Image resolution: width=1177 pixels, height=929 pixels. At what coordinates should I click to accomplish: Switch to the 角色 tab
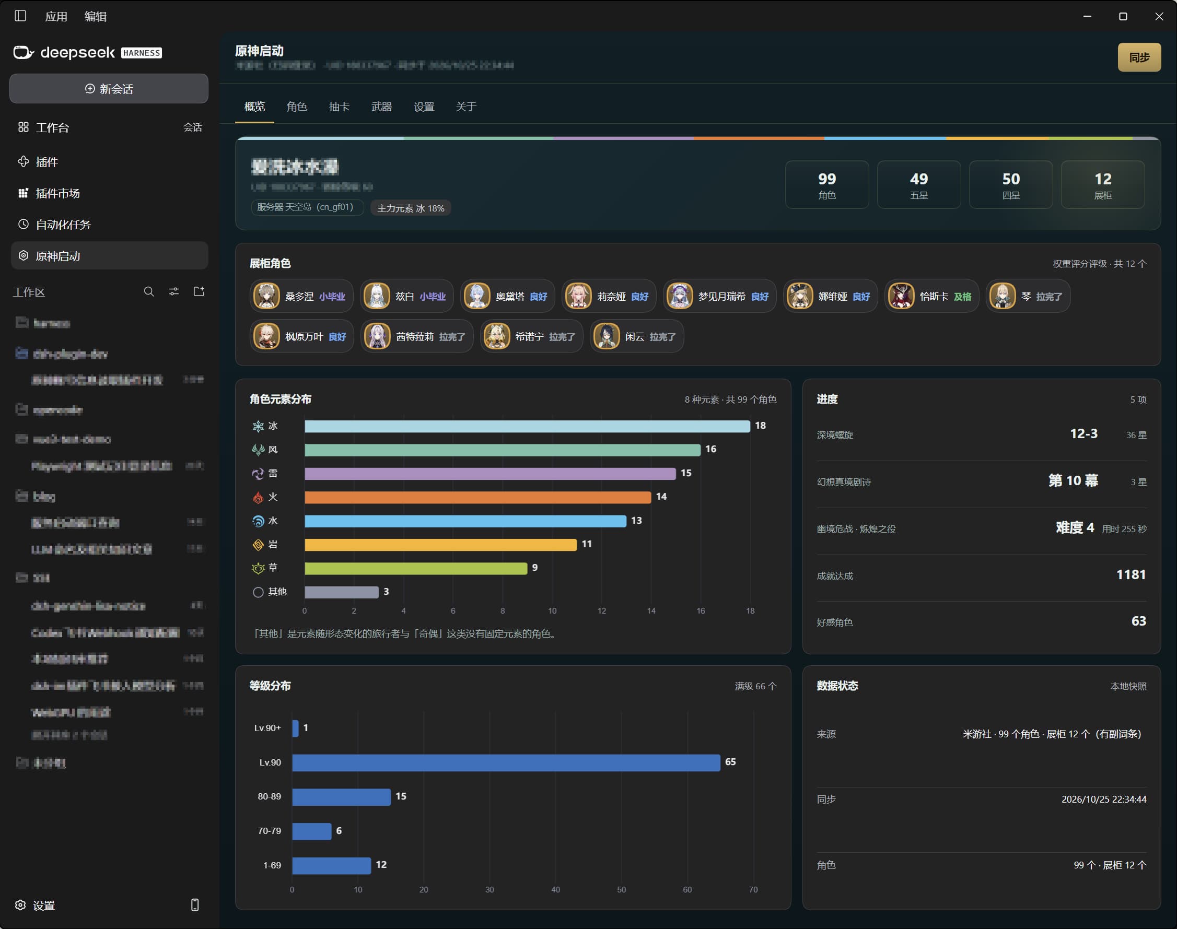point(297,106)
